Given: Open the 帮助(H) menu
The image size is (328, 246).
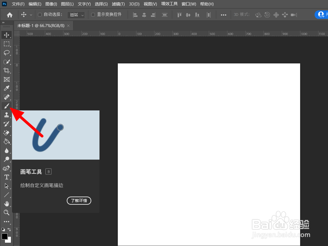Looking at the screenshot, I should click(x=207, y=4).
